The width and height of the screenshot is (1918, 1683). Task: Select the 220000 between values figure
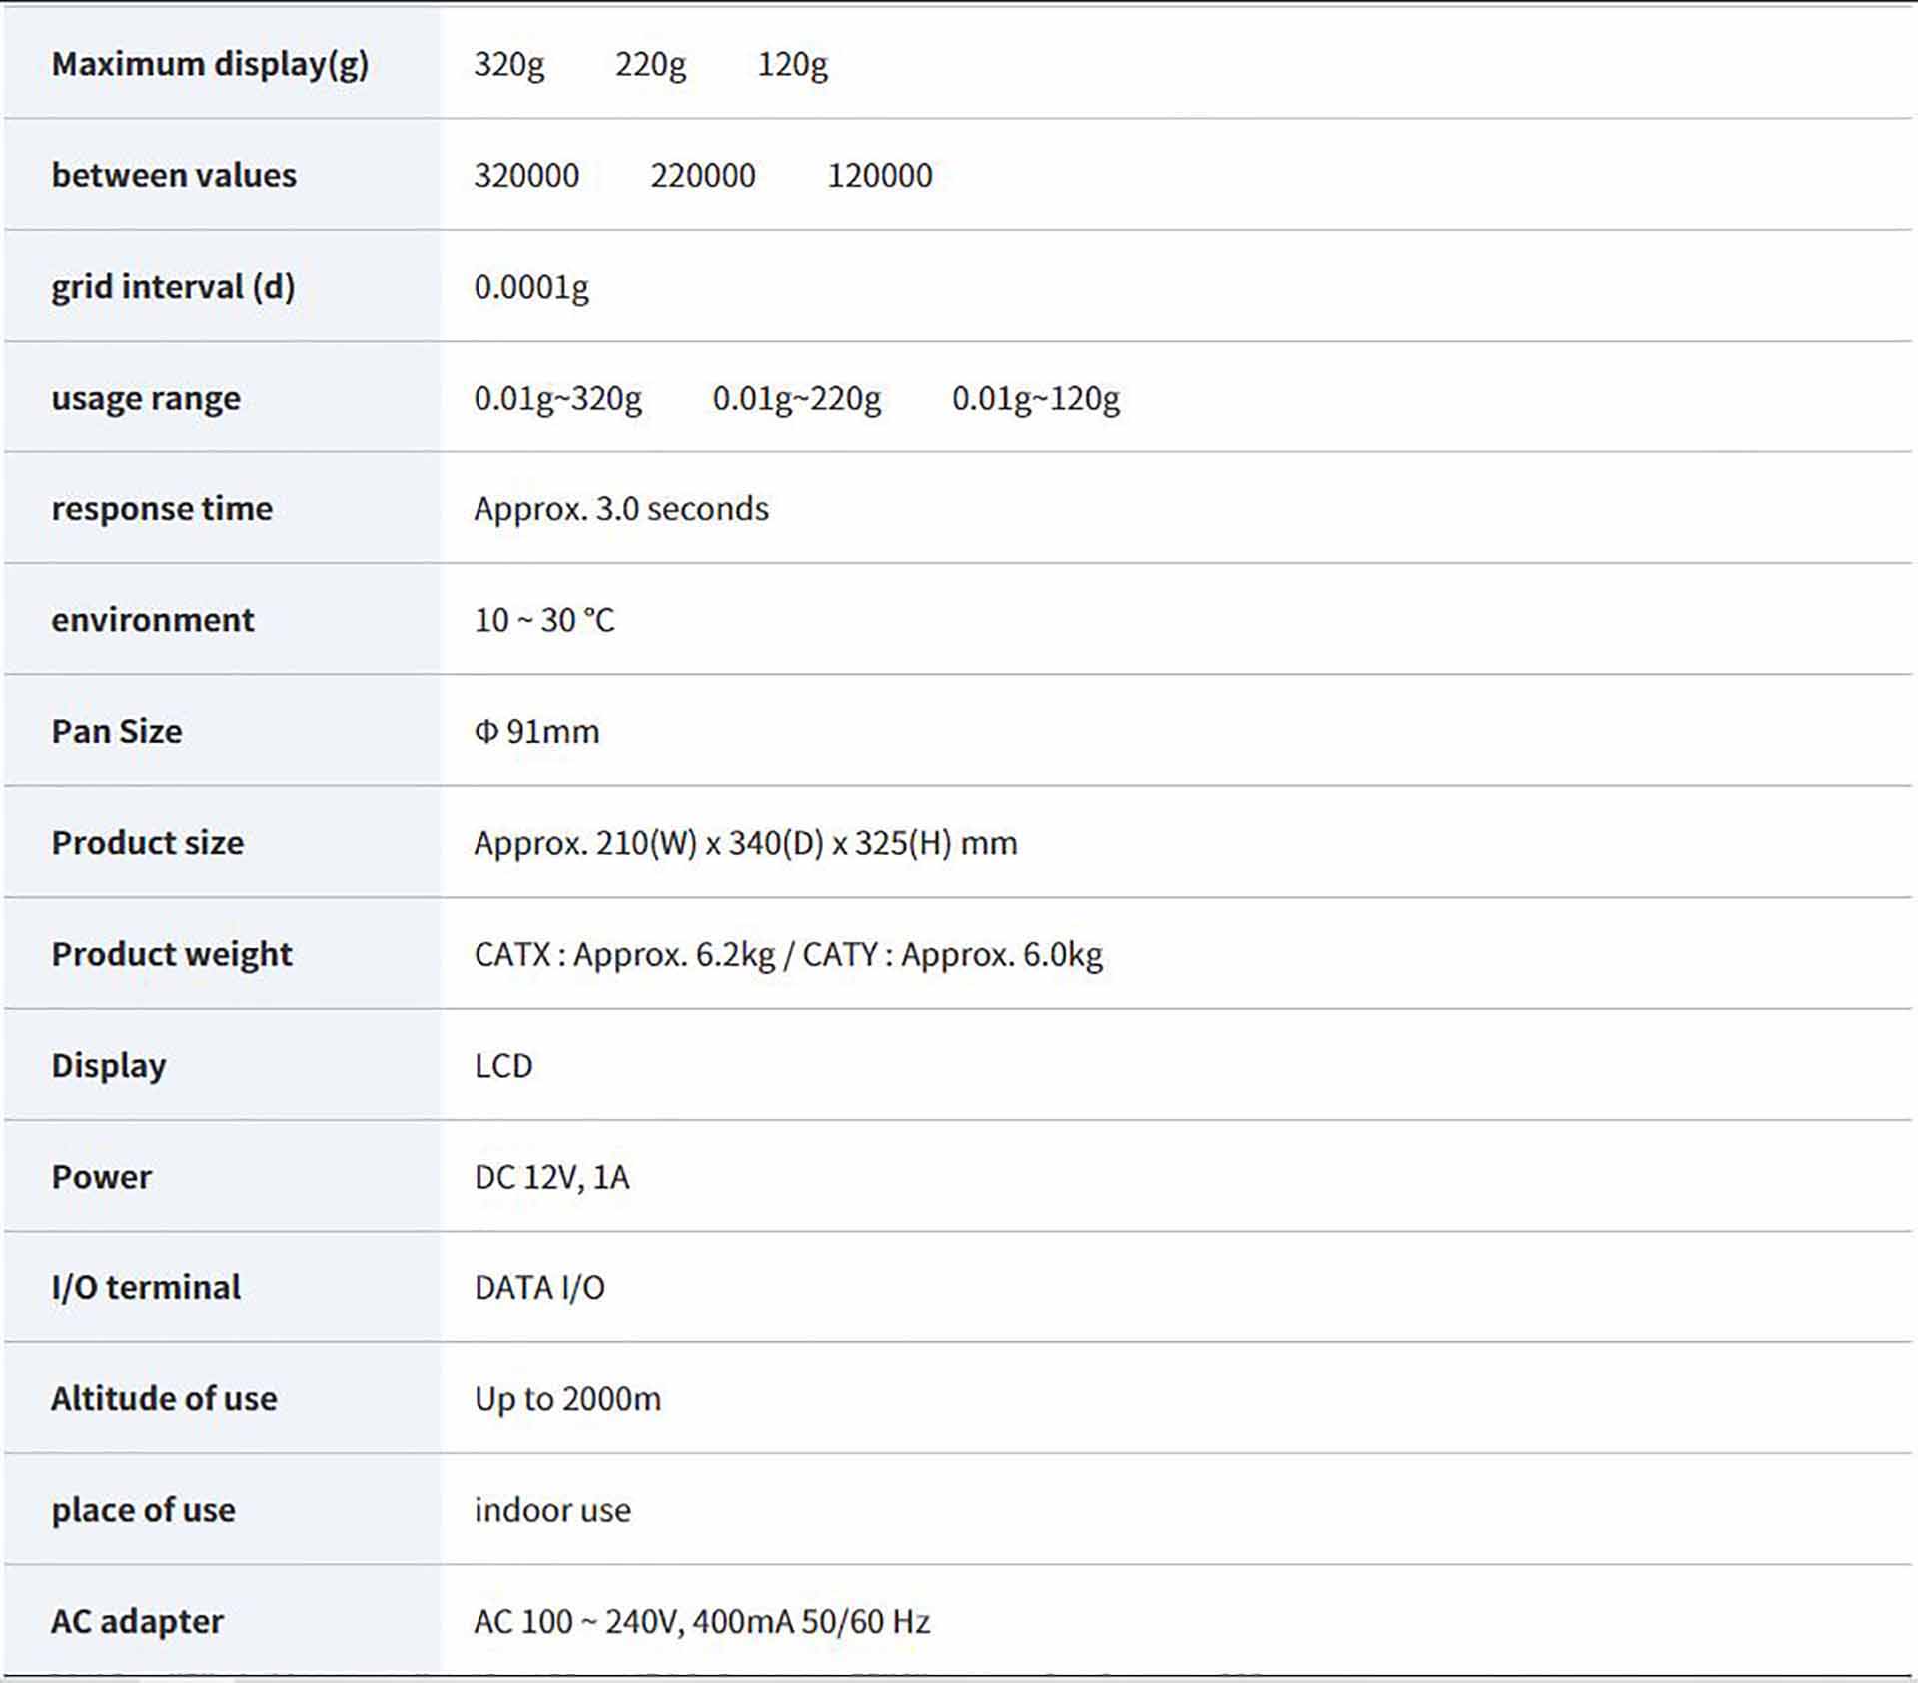coord(702,176)
